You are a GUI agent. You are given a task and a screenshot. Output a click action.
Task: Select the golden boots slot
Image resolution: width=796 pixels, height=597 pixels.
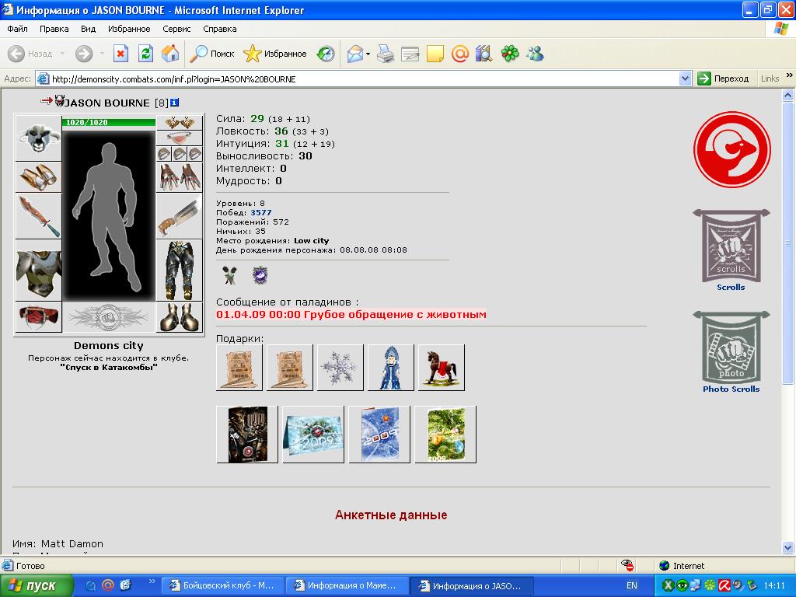point(180,317)
